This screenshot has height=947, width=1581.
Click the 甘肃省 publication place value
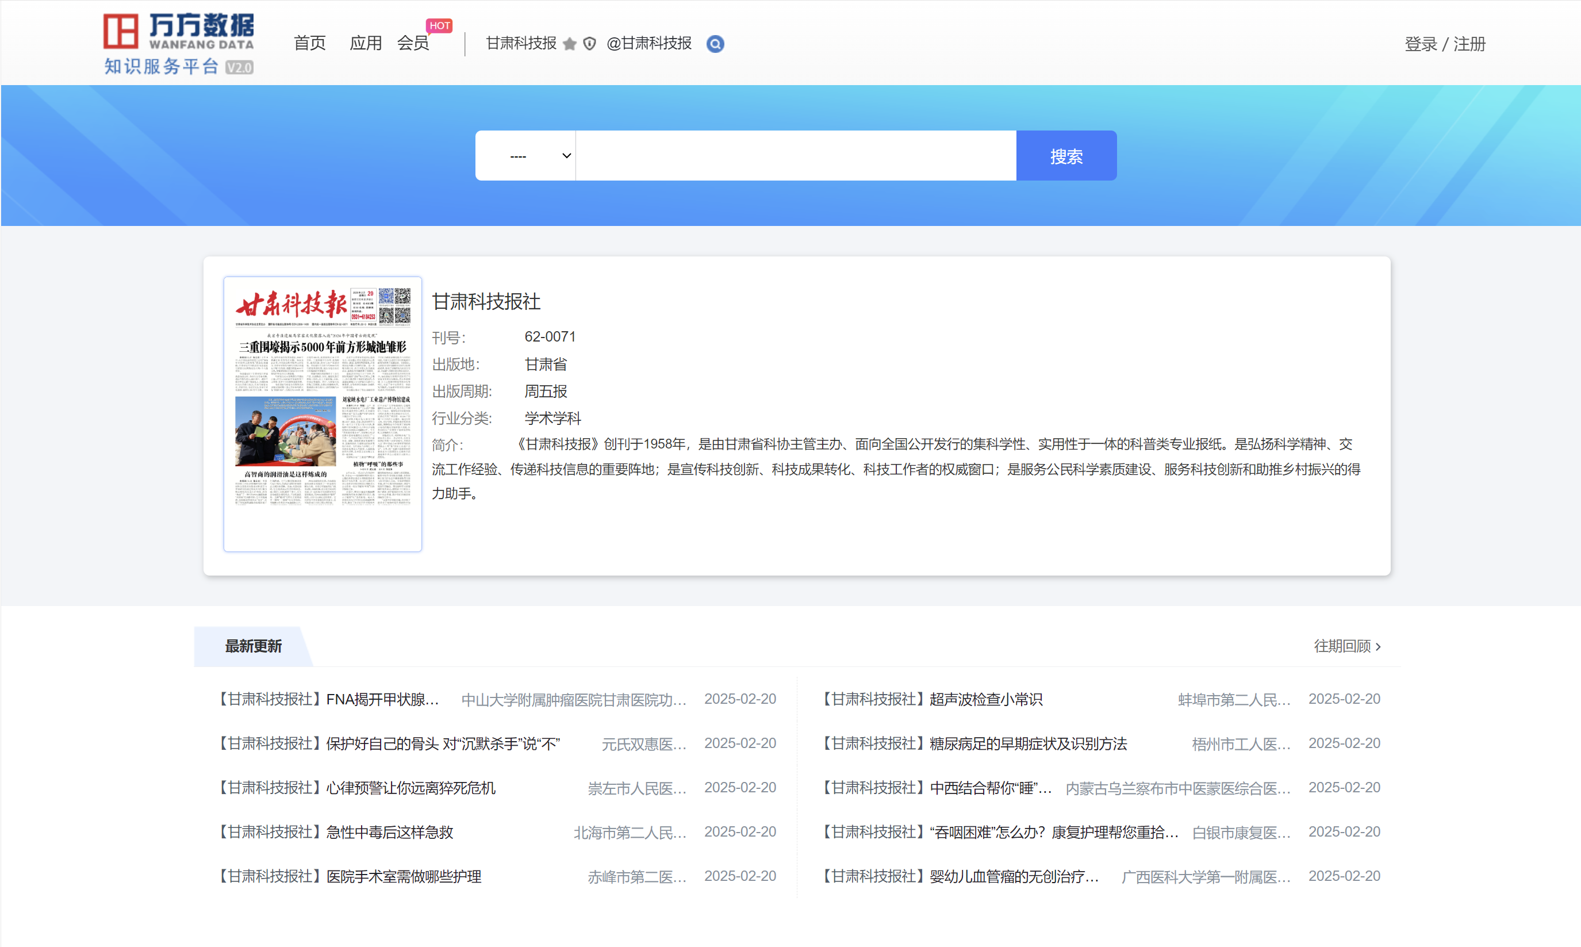[546, 364]
